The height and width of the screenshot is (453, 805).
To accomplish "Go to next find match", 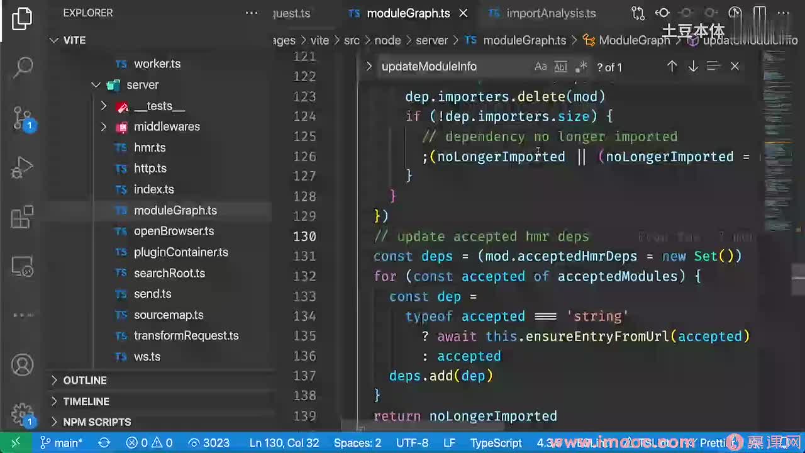I will (x=693, y=66).
